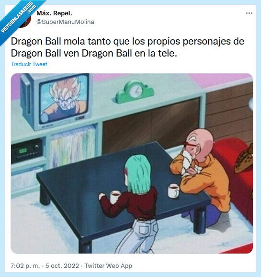This screenshot has height=277, width=261.
Task: Click the Twitter Web App source link
Action: click(108, 265)
